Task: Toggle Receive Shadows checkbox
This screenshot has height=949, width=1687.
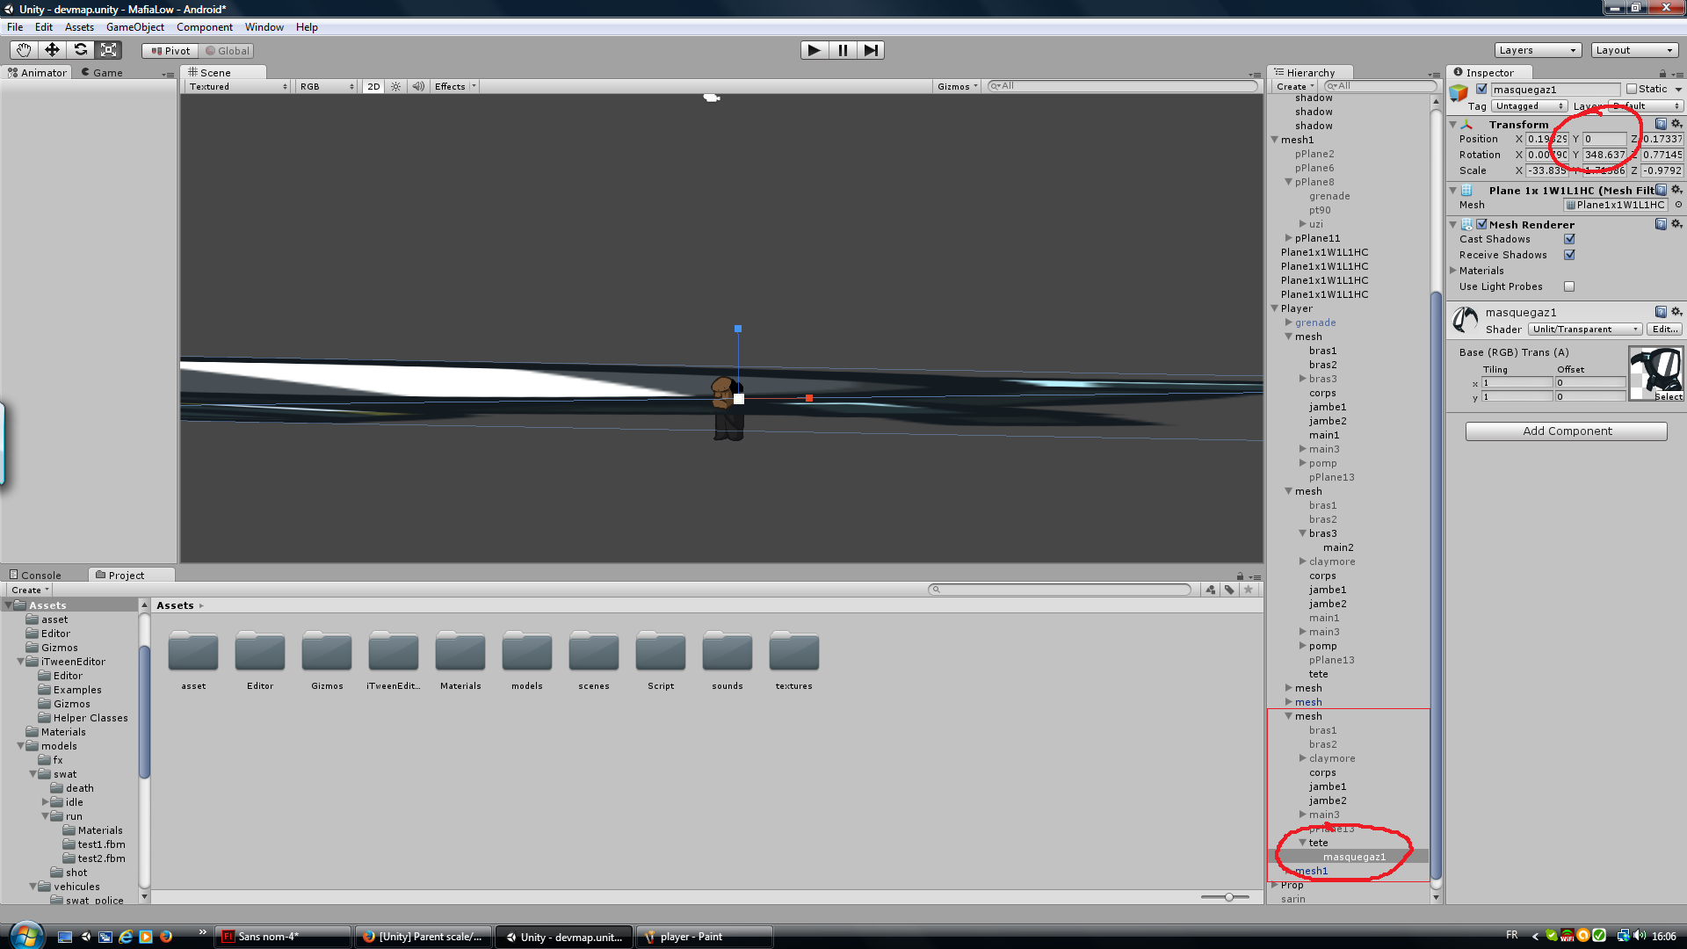Action: 1569,255
